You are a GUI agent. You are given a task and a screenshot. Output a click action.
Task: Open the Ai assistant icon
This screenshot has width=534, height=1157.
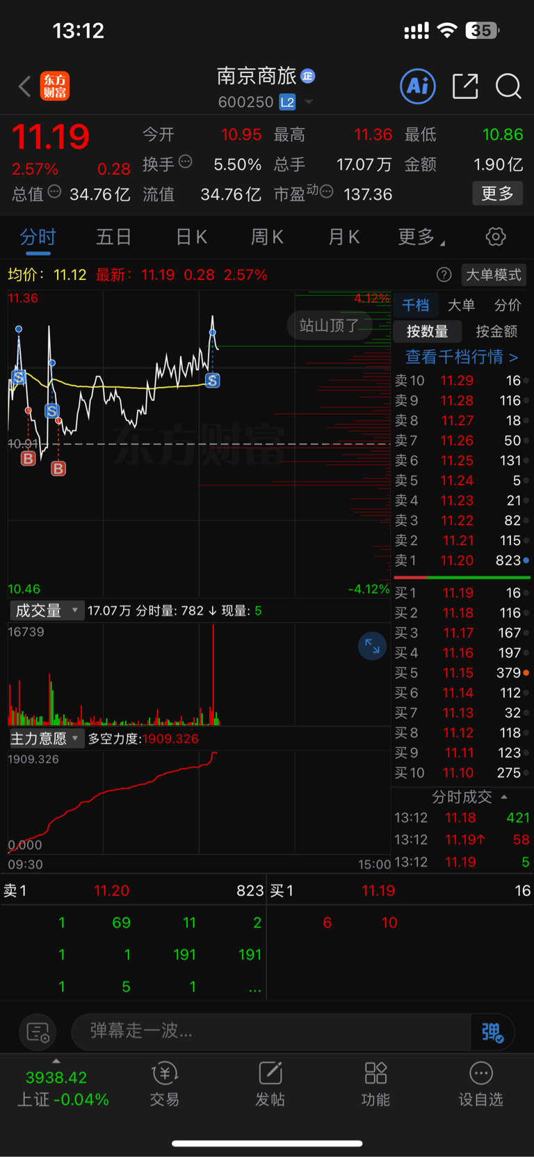click(418, 86)
